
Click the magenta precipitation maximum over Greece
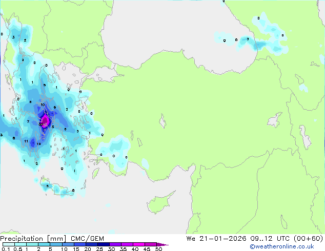tap(45, 121)
